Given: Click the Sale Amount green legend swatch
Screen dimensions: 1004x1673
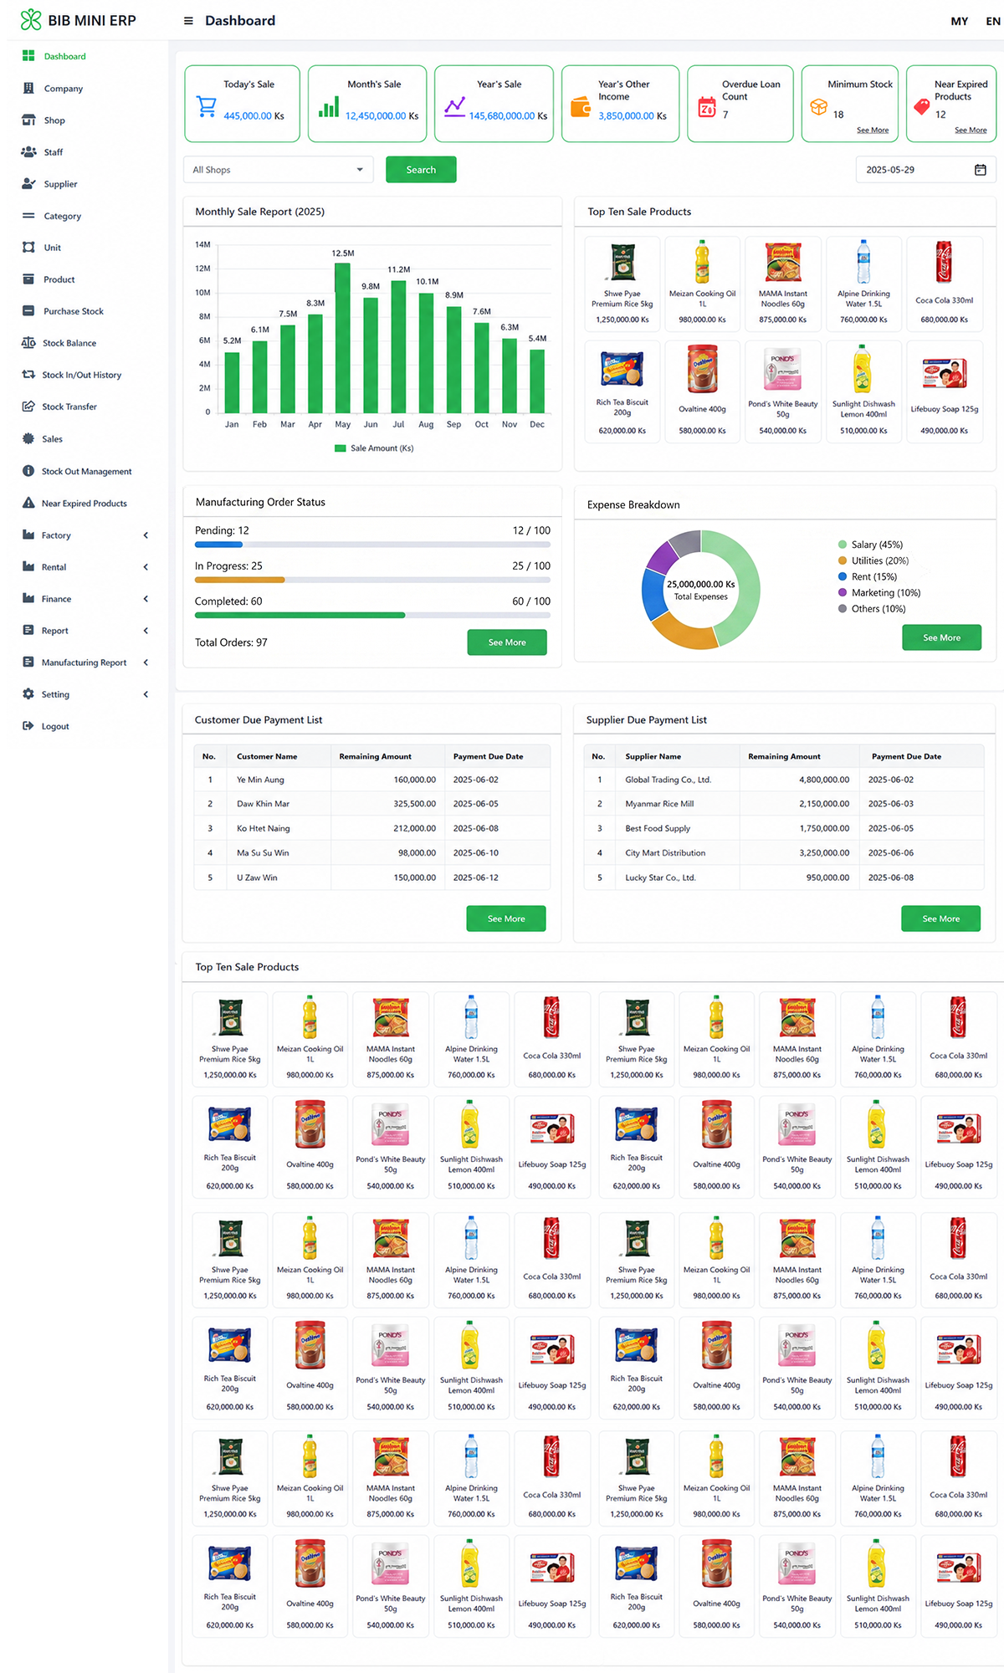Looking at the screenshot, I should 340,448.
